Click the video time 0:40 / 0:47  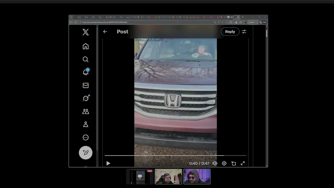point(199,163)
